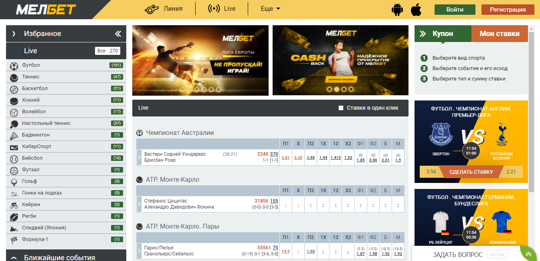
Task: Select the Hockey puck icon in sidebar
Action: click(x=14, y=100)
